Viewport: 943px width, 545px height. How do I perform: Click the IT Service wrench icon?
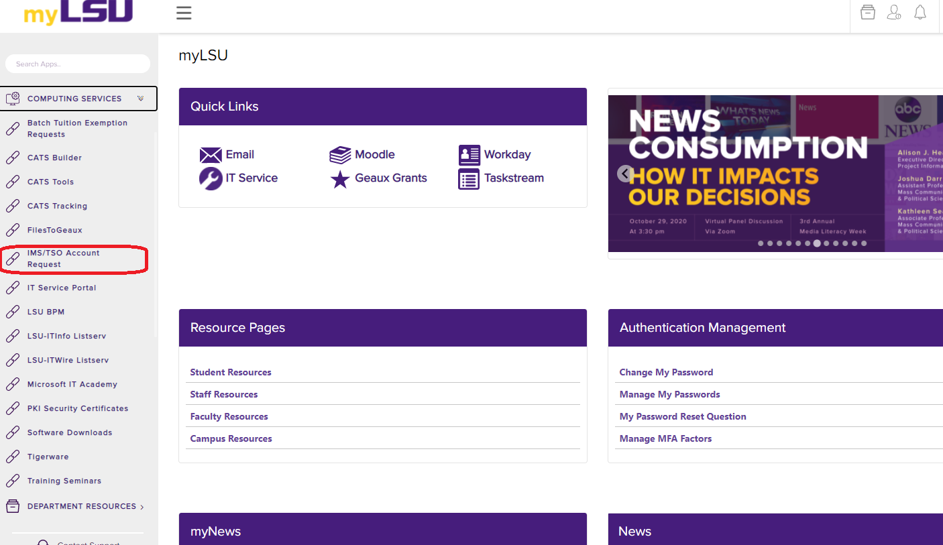(x=211, y=179)
